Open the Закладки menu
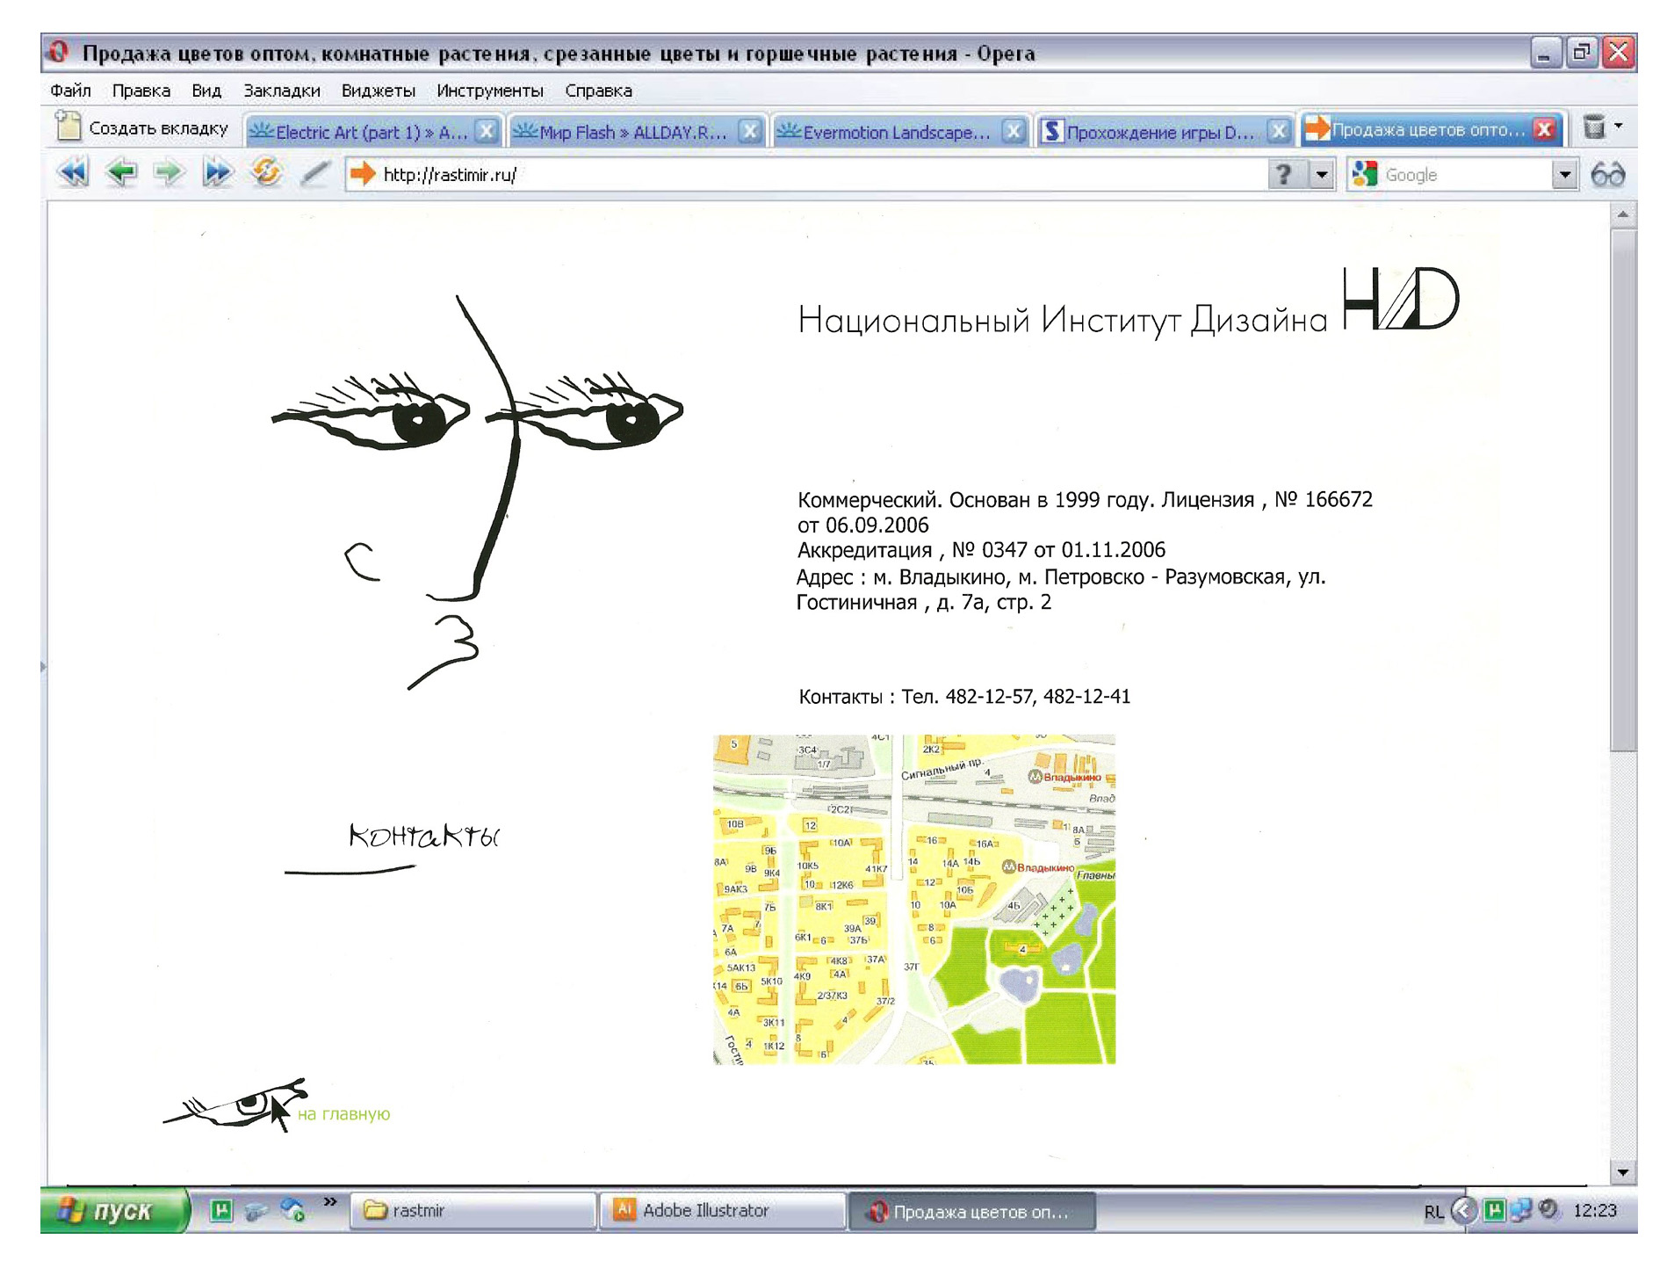This screenshot has height=1268, width=1674. [x=281, y=91]
